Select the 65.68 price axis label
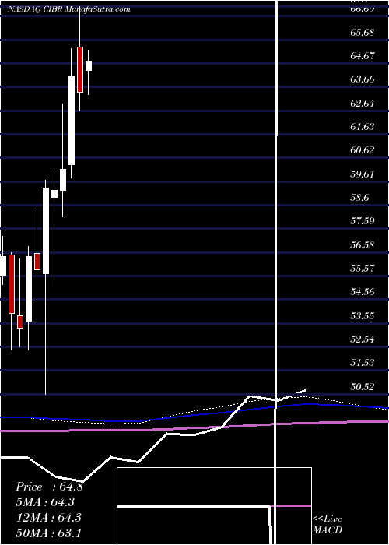 (x=363, y=33)
